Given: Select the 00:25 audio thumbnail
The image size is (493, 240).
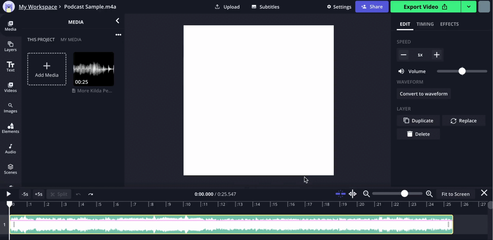Looking at the screenshot, I should click(93, 69).
